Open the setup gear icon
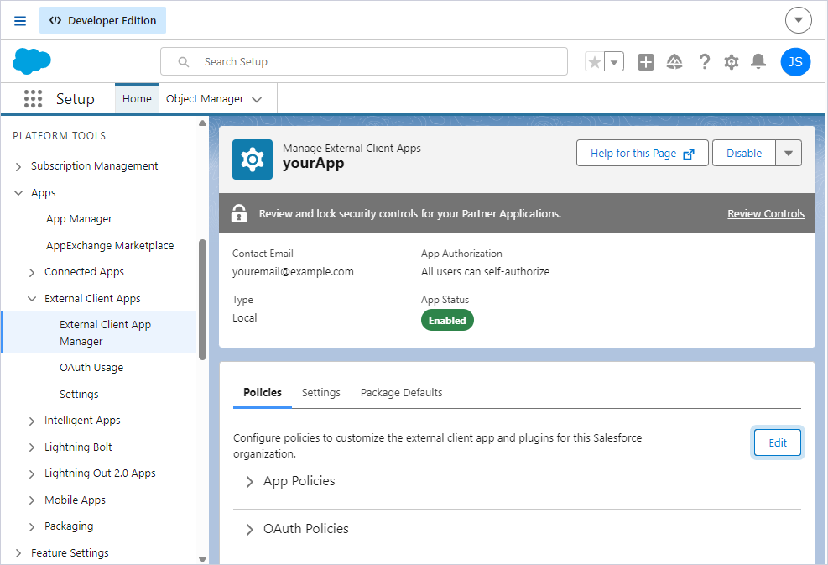828x565 pixels. [732, 62]
